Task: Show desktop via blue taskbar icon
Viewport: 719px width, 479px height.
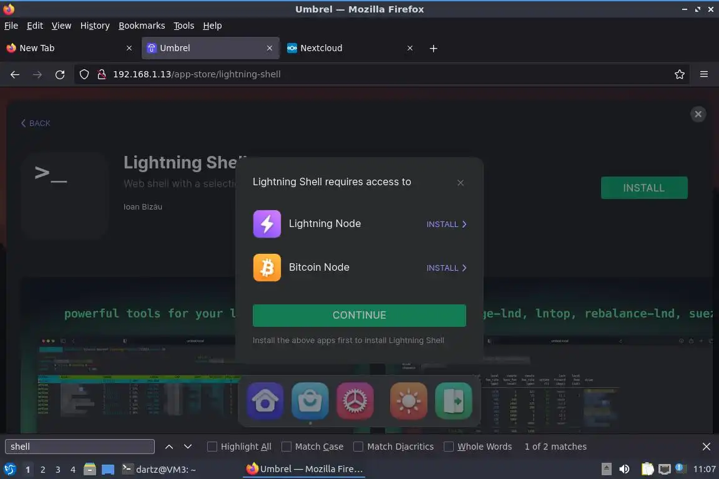Action: [108, 470]
